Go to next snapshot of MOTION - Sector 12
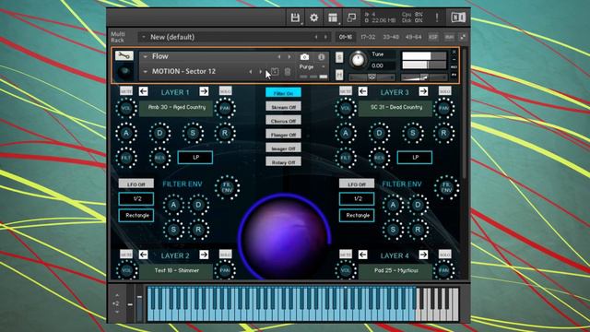The width and height of the screenshot is (590, 332). pyautogui.click(x=260, y=72)
